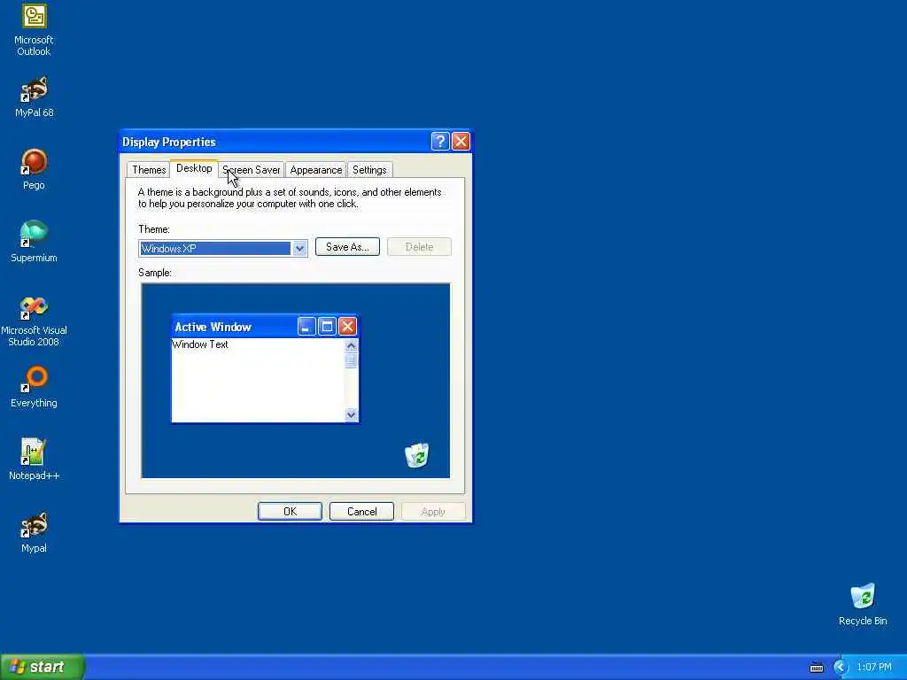Select the Everything search shortcut icon
Viewport: 907px width, 680px height.
point(34,387)
